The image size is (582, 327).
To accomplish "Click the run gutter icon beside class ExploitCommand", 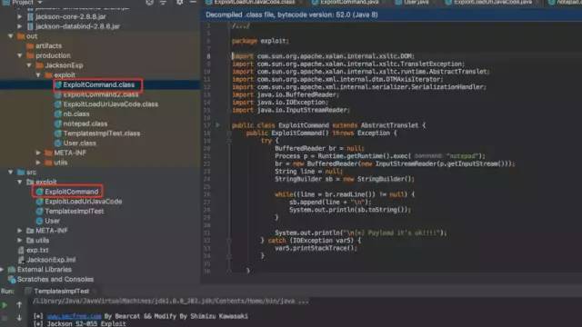I will click(218, 125).
